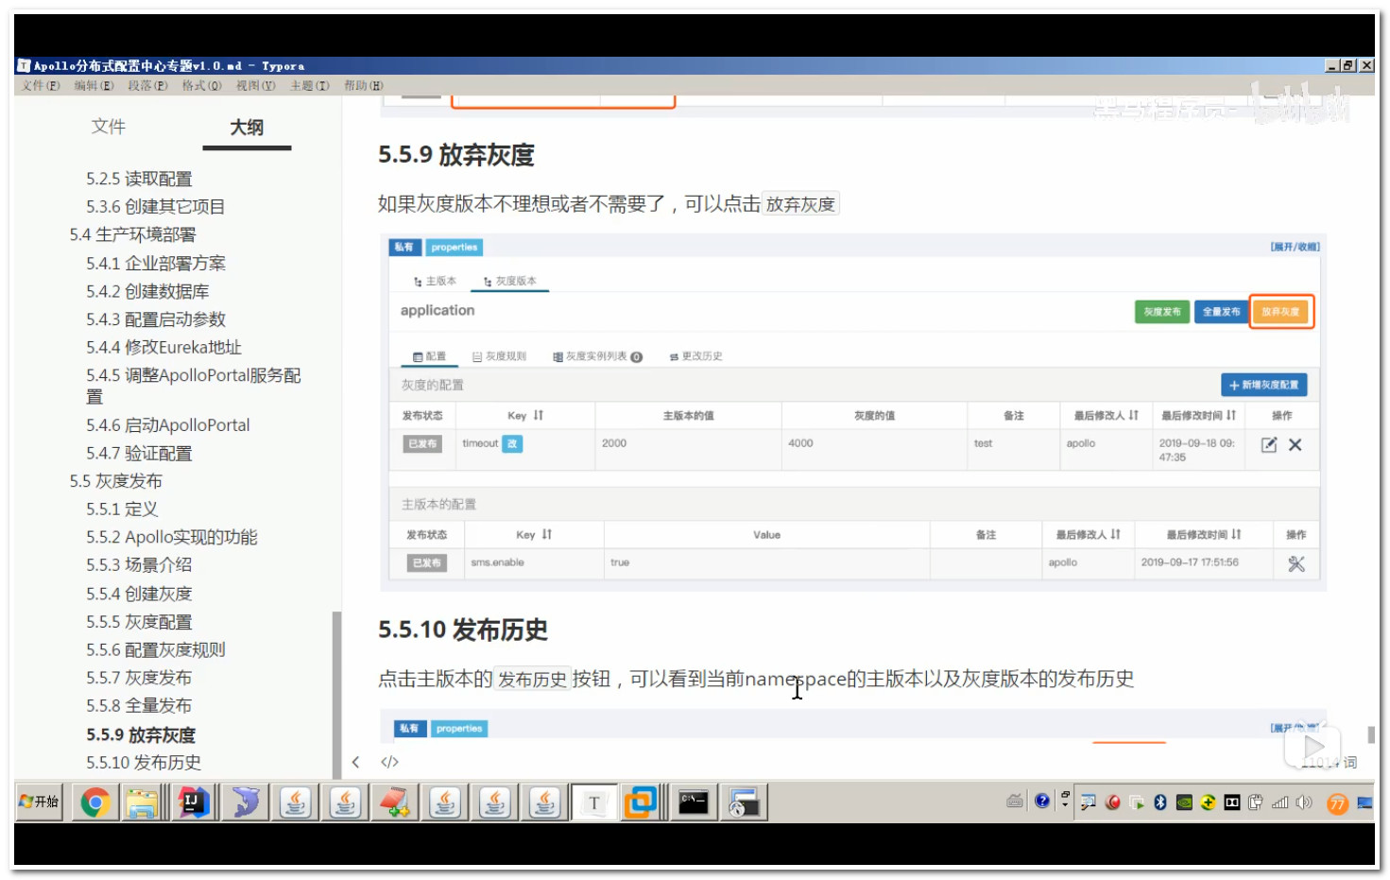The height and width of the screenshot is (880, 1390).
Task: Click the 5.5.9 放弃灰度 document heading
Action: (x=456, y=154)
